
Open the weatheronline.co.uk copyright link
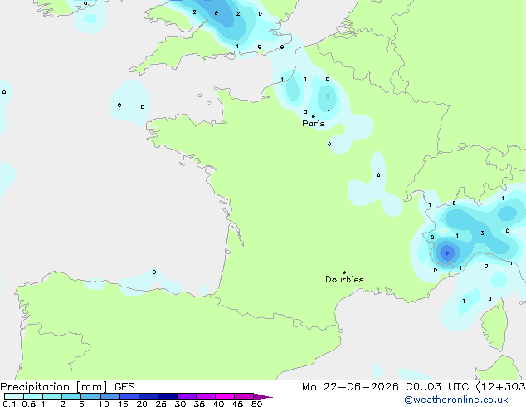tap(456, 400)
